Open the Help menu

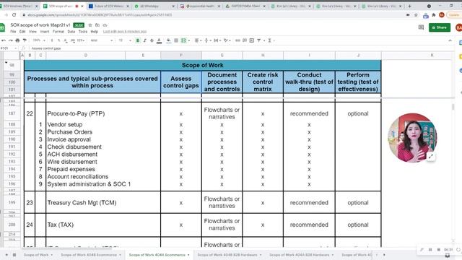click(95, 32)
